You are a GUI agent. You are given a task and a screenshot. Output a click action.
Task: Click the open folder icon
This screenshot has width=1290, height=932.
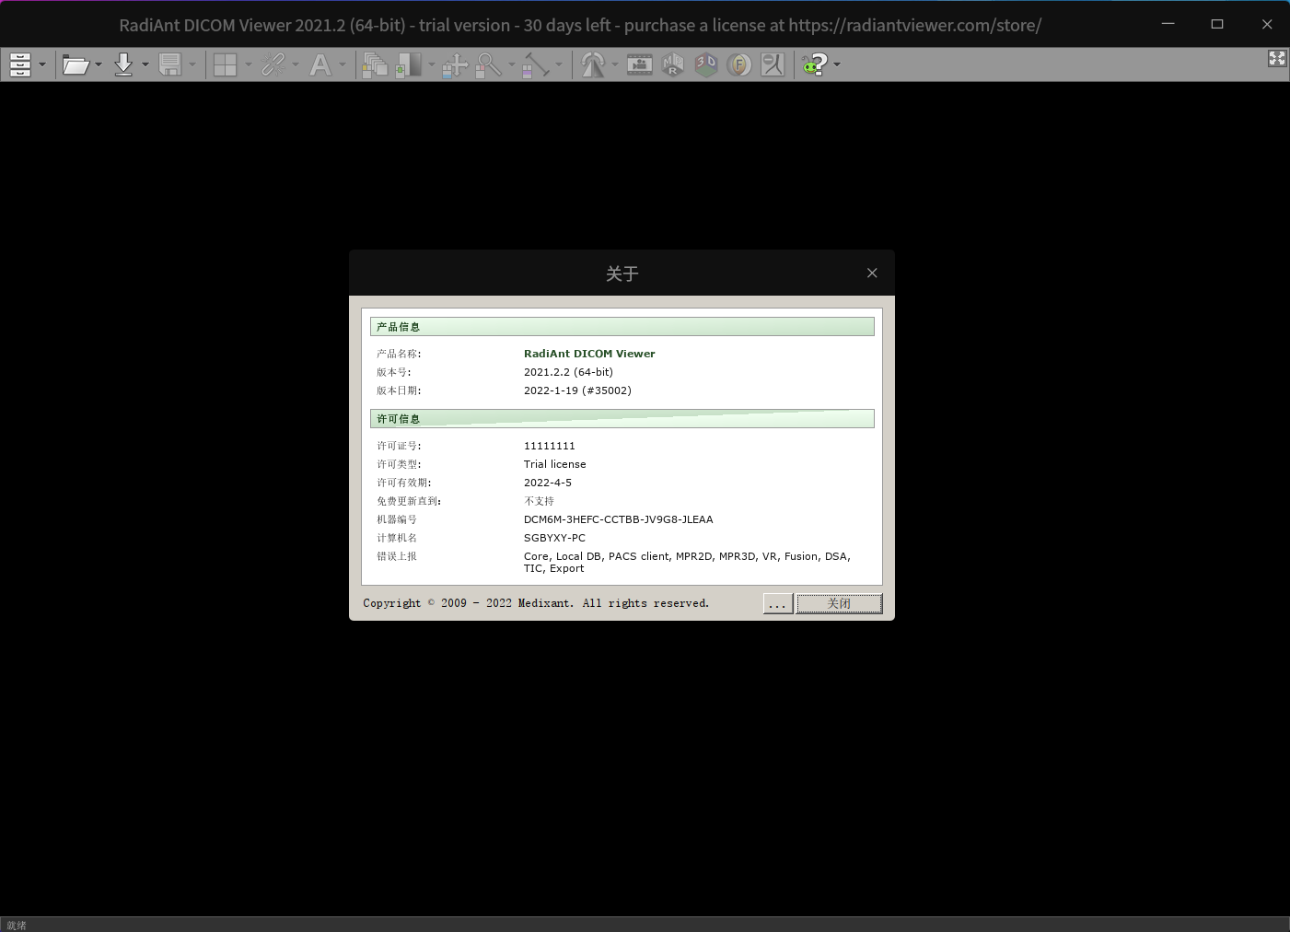click(76, 64)
